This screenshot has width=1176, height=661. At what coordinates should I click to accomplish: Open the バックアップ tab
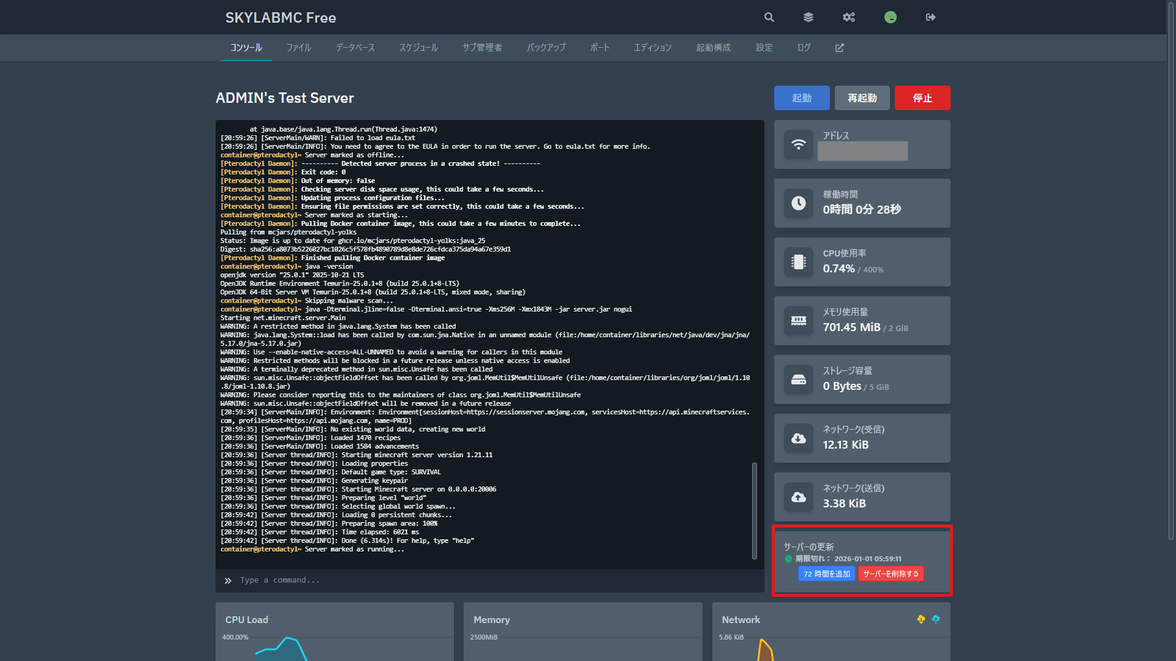(x=546, y=48)
